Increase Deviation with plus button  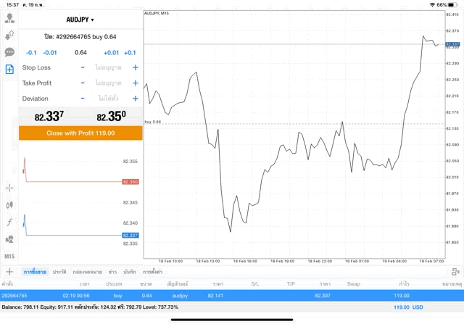tap(135, 99)
